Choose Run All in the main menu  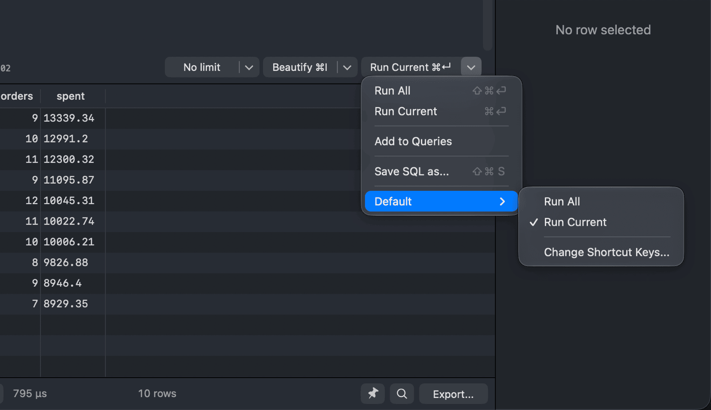click(441, 91)
